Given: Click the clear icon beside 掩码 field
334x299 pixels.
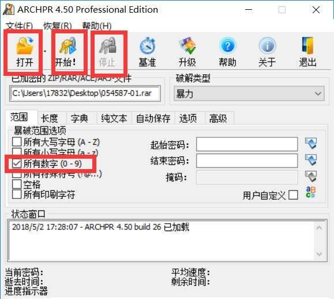Looking at the screenshot, I should click(311, 177).
